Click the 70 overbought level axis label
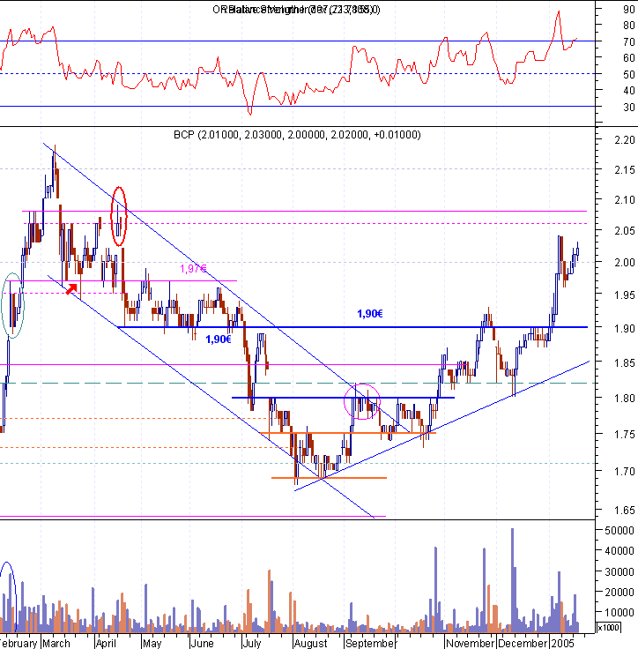 click(x=629, y=41)
